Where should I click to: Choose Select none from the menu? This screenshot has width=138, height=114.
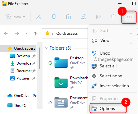tap(112, 76)
